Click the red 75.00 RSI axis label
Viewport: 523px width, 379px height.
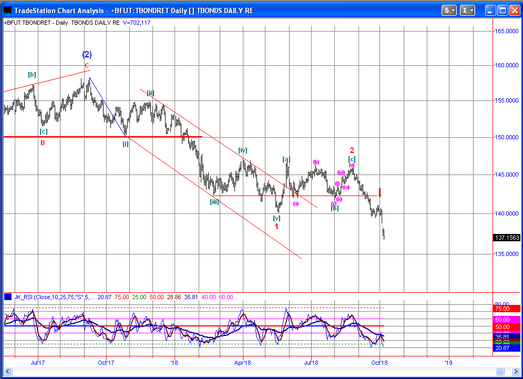point(507,309)
